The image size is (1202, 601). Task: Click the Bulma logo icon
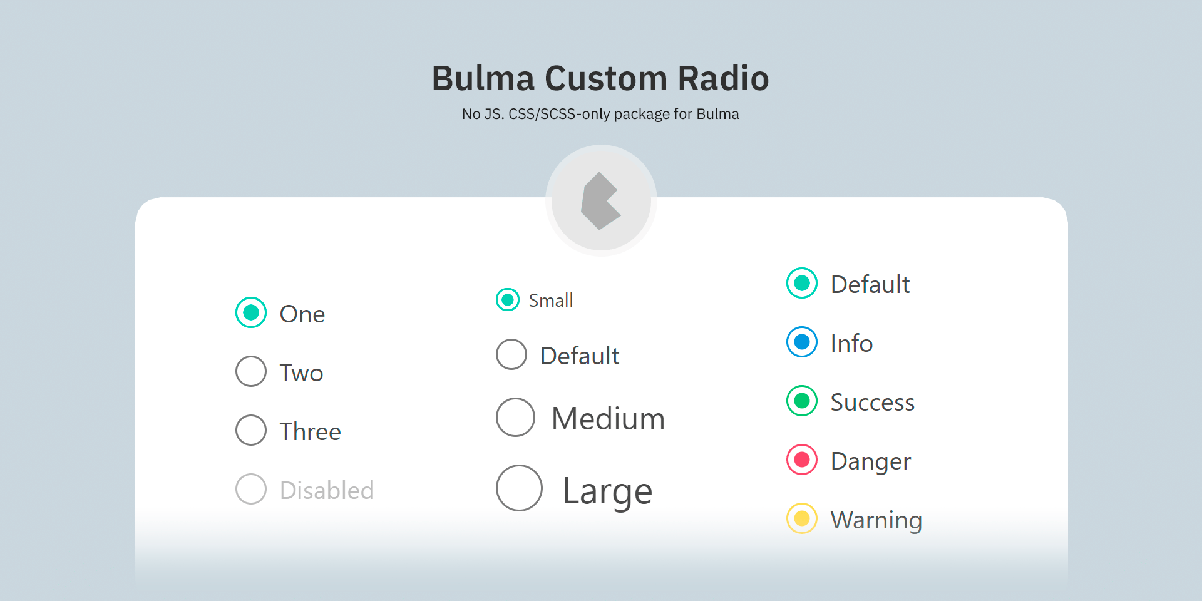(x=600, y=200)
